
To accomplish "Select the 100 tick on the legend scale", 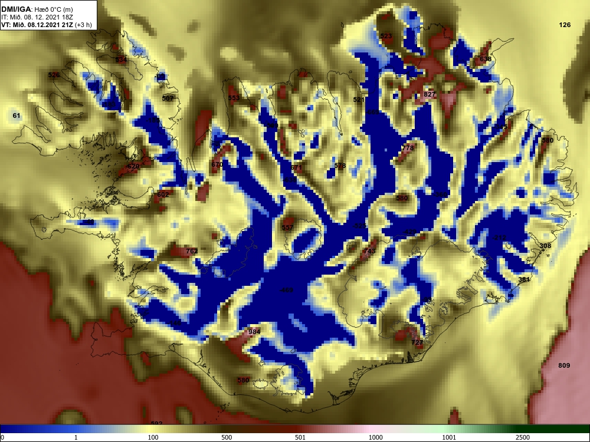I will (153, 437).
